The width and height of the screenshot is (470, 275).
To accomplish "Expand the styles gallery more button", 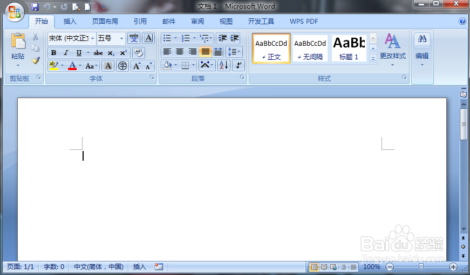I will (373, 59).
